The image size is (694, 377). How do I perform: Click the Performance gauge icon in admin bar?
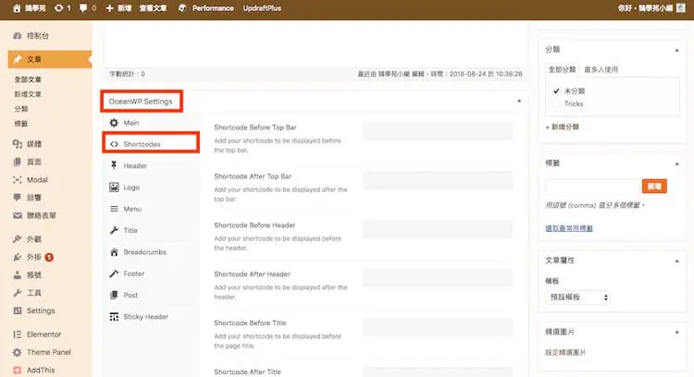pyautogui.click(x=182, y=8)
